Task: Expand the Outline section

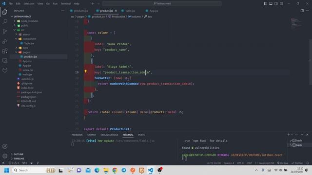Action: pyautogui.click(x=19, y=154)
